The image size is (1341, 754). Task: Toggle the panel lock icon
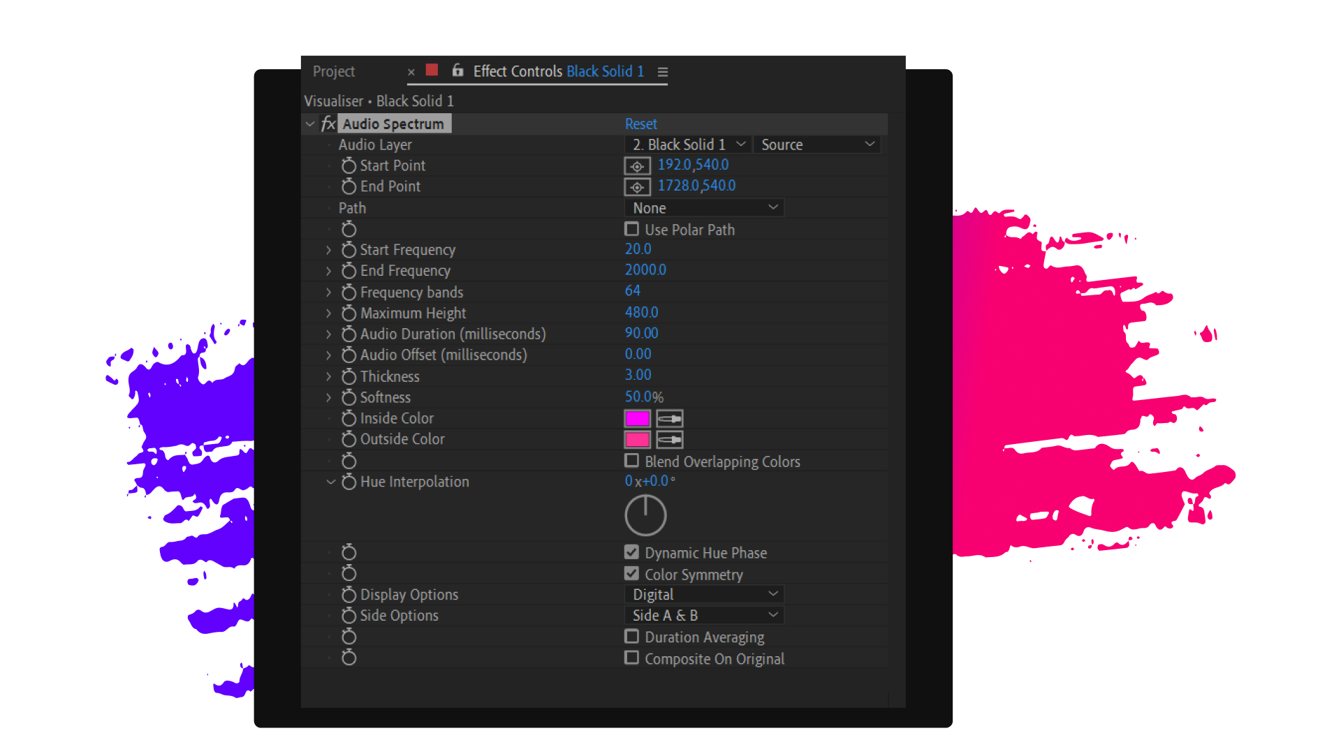click(x=457, y=70)
